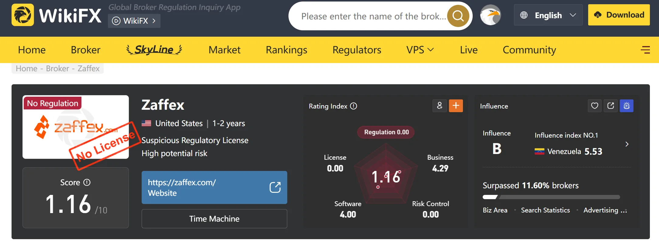This screenshot has width=659, height=244.
Task: Click the search magnifier button
Action: [458, 16]
